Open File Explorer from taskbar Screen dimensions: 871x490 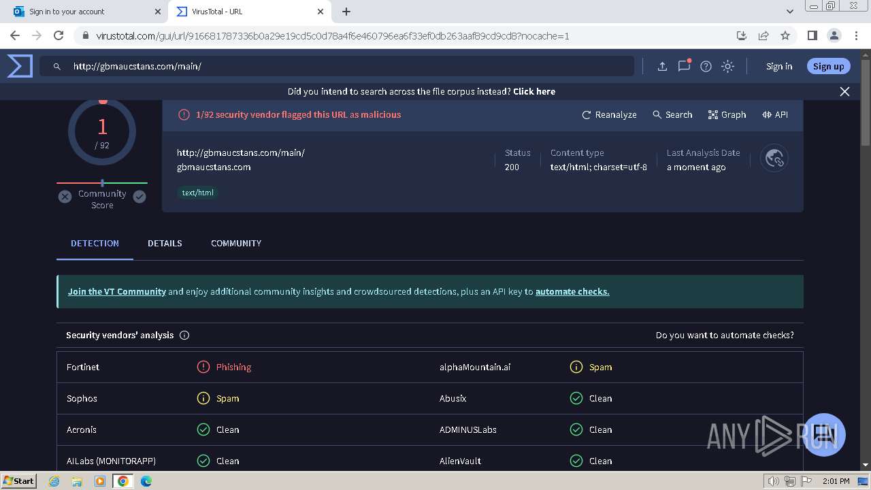click(77, 480)
